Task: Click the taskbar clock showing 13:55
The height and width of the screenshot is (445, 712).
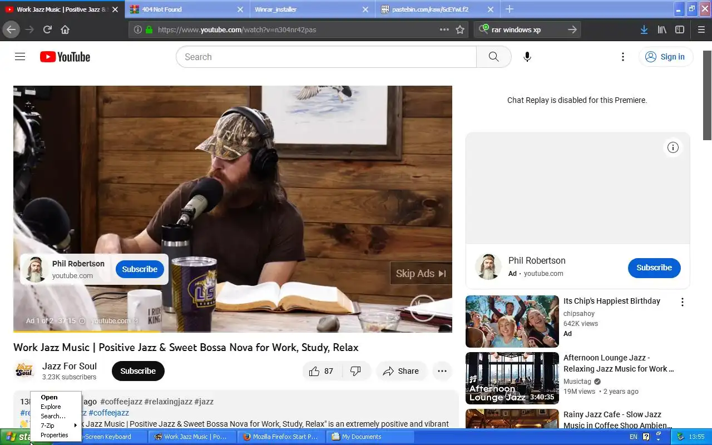Action: [696, 437]
